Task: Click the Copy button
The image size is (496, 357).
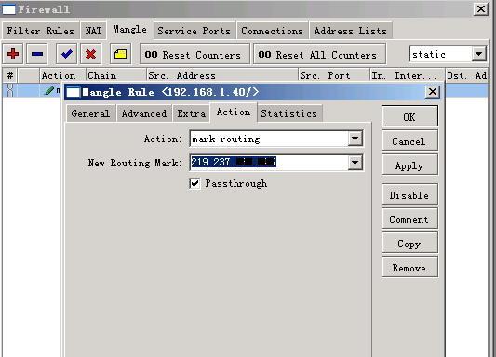Action: click(x=409, y=244)
